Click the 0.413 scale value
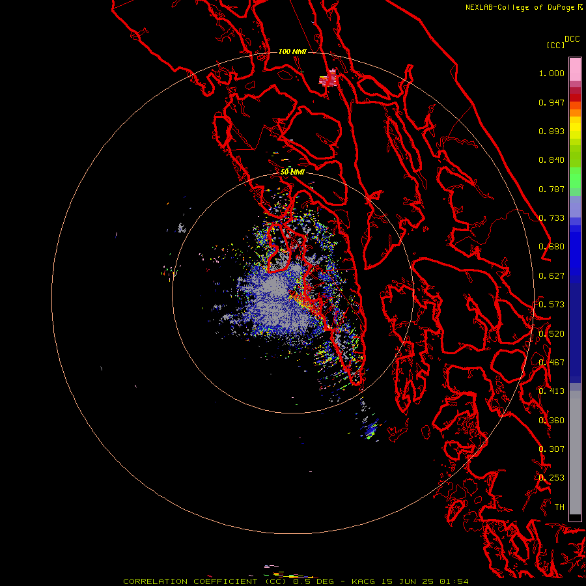Image resolution: width=586 pixels, height=586 pixels. (551, 391)
